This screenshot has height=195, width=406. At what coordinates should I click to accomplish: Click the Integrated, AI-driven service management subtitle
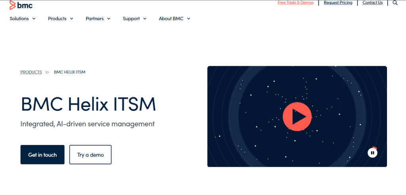pos(88,124)
